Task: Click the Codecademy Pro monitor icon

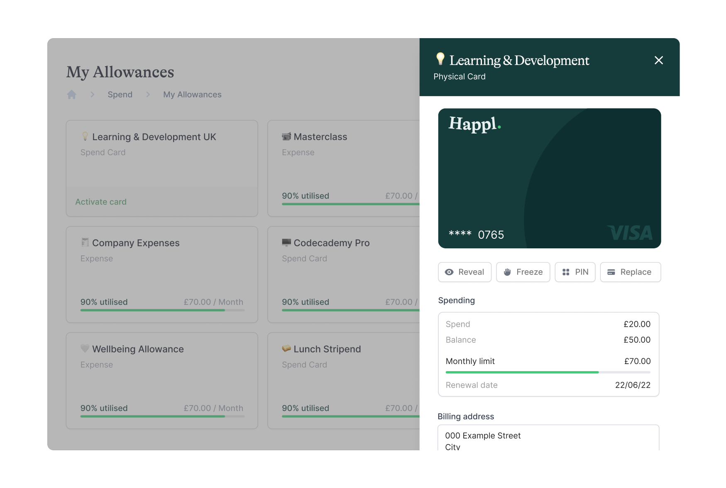Action: point(286,243)
